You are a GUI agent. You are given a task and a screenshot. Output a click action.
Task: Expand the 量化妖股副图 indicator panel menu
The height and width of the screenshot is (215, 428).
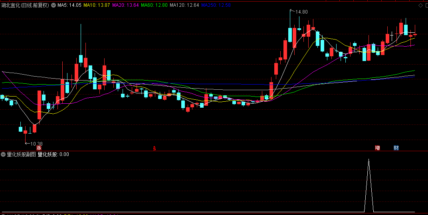(x=3, y=154)
